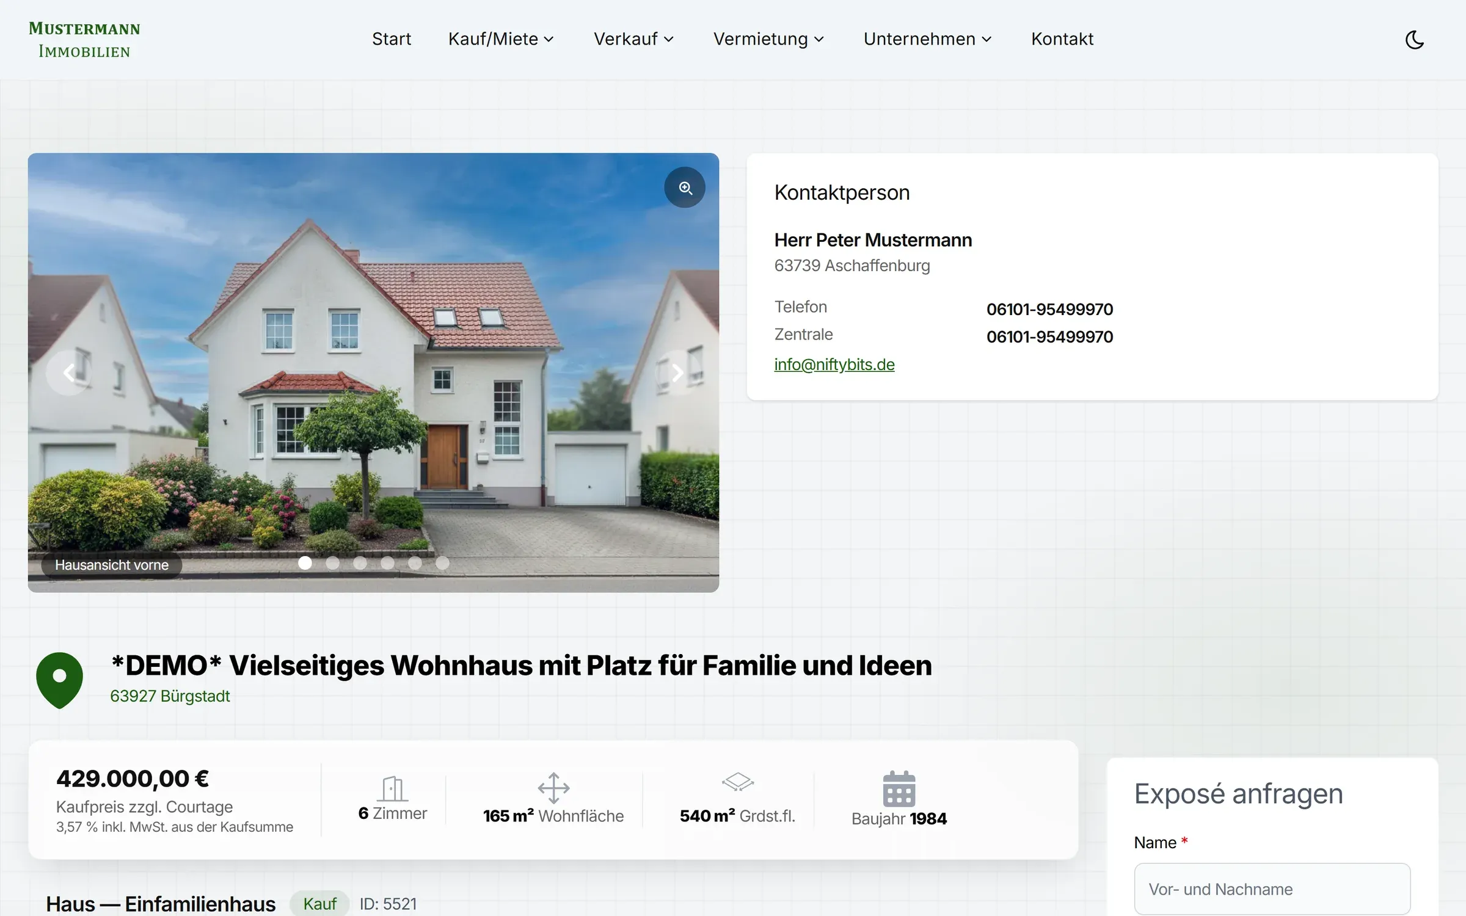Toggle dark mode with the moon icon
Image resolution: width=1466 pixels, height=916 pixels.
(1415, 40)
